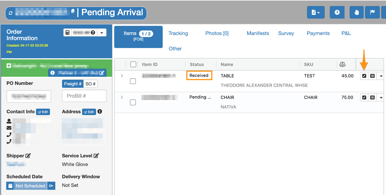Open the caret dropdown next to calculator
Viewport: 386px width, 195px height.
102,32
